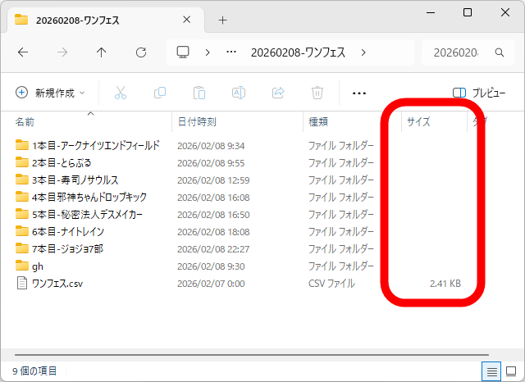
Task: Add a new tab with plus button
Action: [x=222, y=20]
